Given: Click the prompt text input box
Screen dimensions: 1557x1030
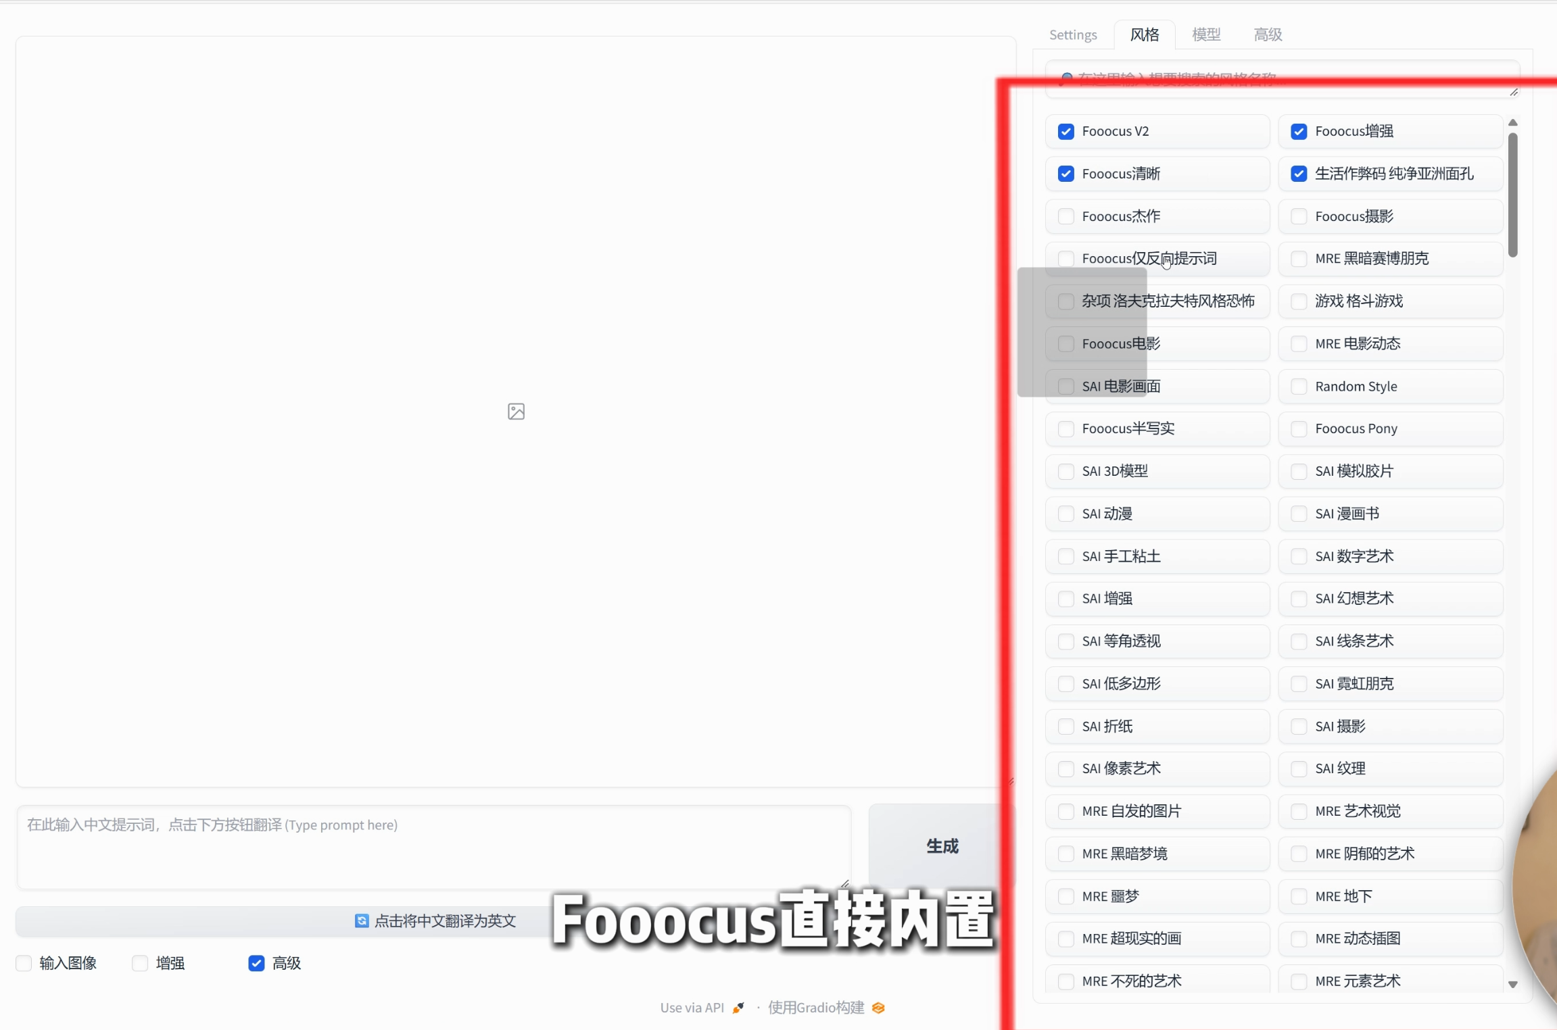Looking at the screenshot, I should 434,847.
